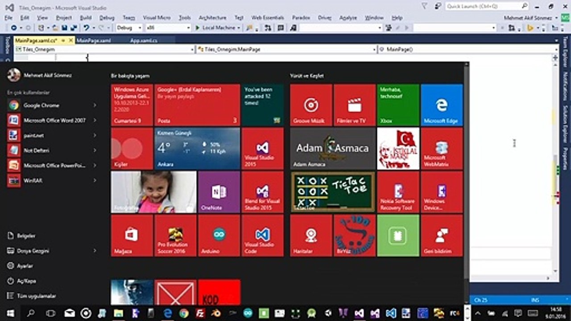
Task: Expand WinRAR jump list arrow
Action: pyautogui.click(x=95, y=180)
